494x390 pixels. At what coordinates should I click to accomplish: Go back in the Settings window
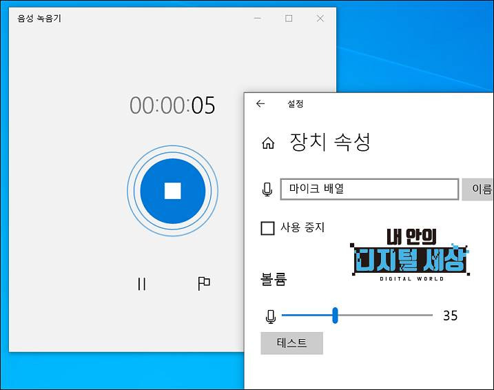260,103
